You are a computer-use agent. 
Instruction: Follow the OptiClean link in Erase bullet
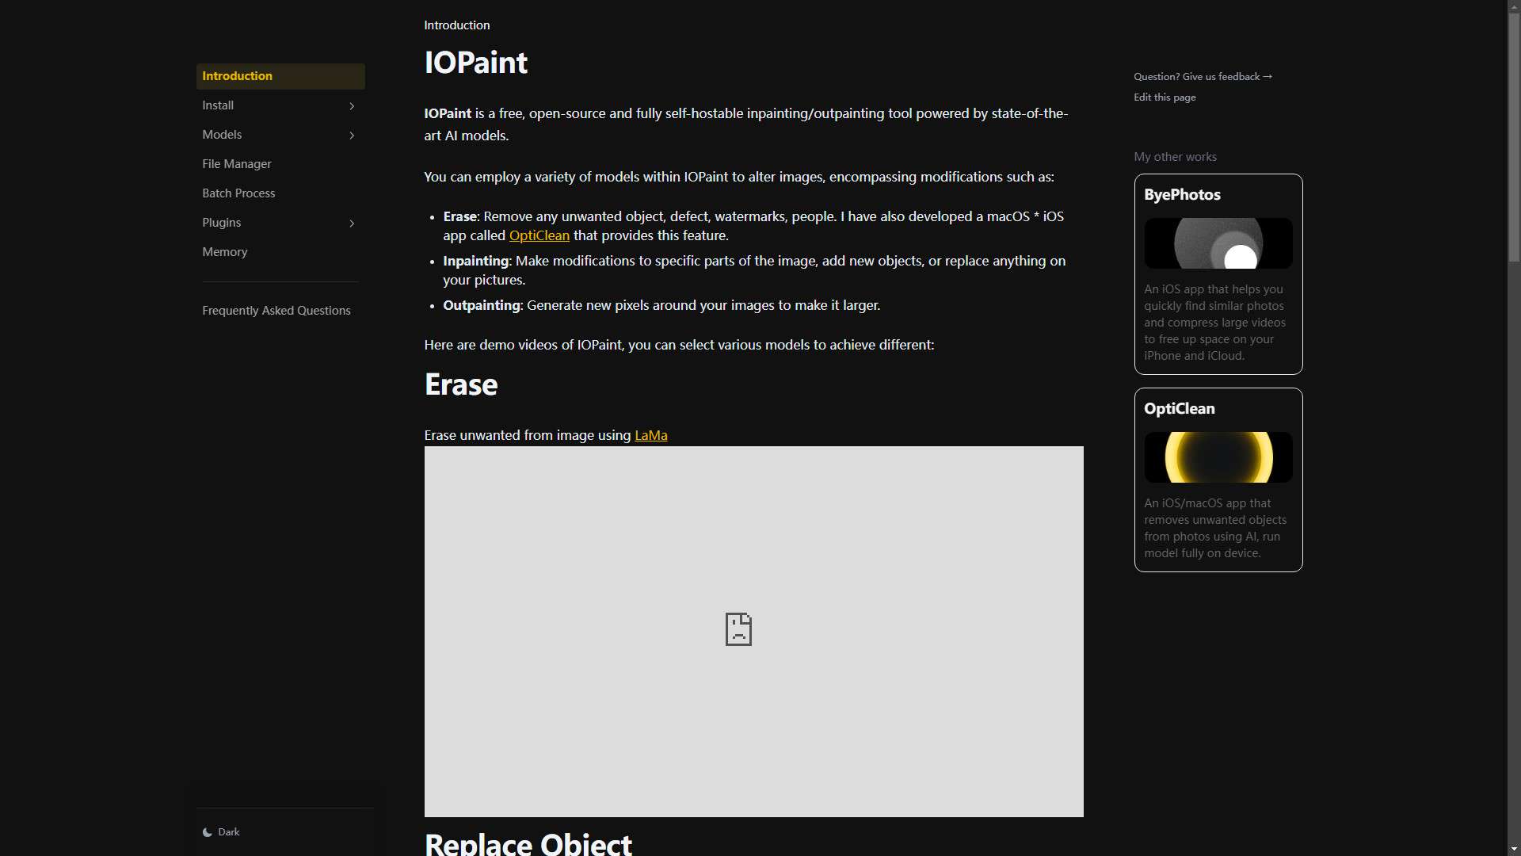(x=539, y=236)
